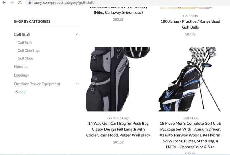Click the padlock site security icon
This screenshot has width=230, height=155.
30,3
